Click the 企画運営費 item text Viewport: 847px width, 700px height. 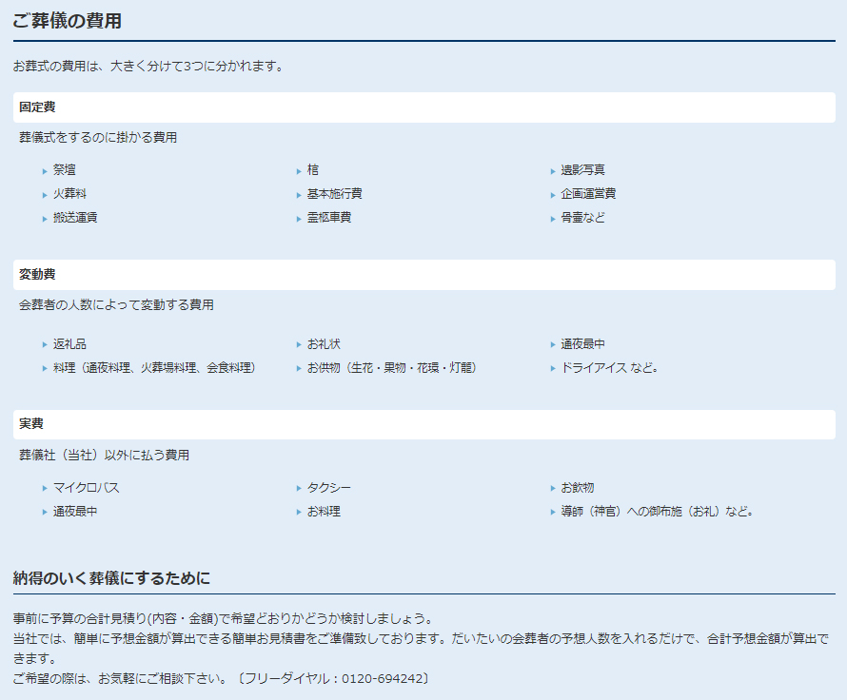pos(587,194)
